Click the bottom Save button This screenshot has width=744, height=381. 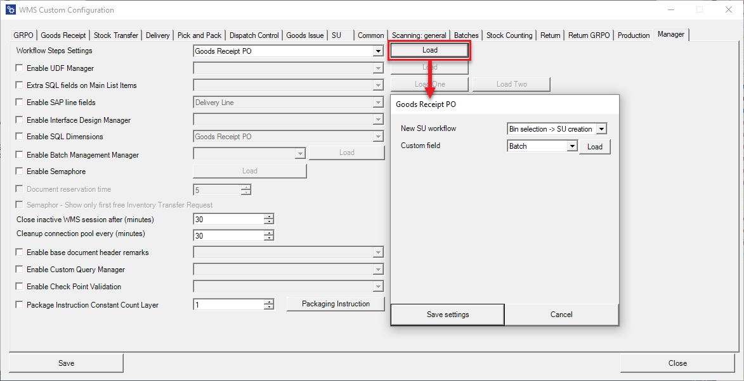(x=66, y=363)
